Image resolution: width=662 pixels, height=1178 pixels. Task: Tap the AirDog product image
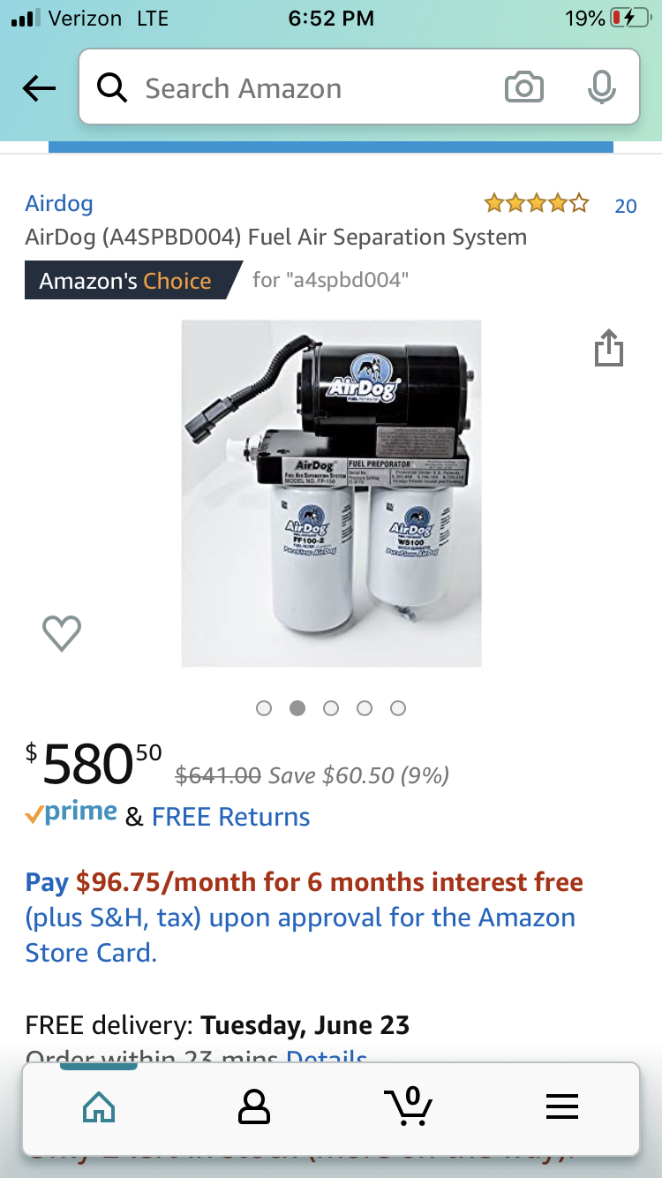click(x=332, y=493)
